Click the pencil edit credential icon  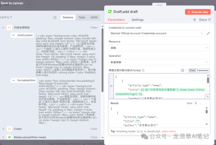[x=208, y=34]
